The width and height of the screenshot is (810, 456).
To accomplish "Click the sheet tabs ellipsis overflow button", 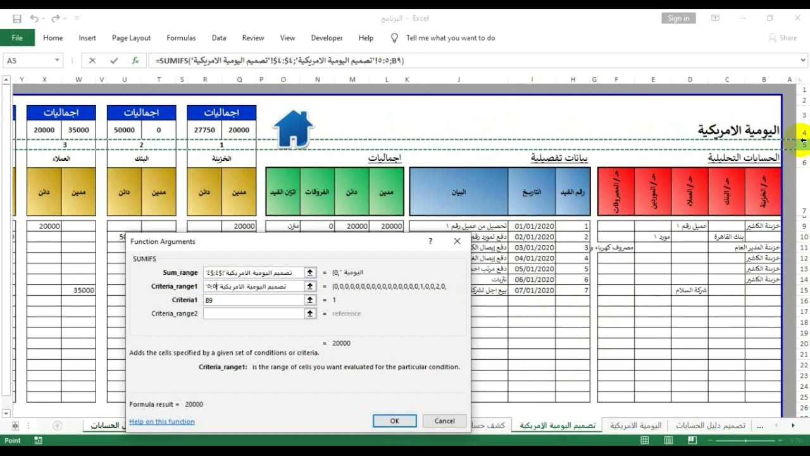I will point(760,426).
